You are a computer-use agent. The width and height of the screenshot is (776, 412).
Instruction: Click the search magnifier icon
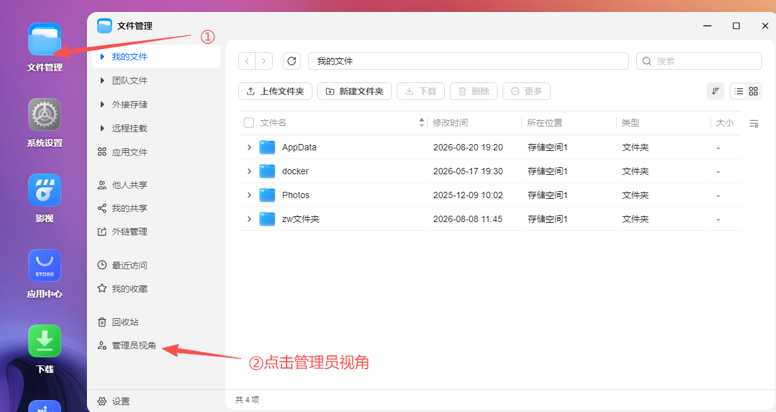tap(648, 61)
